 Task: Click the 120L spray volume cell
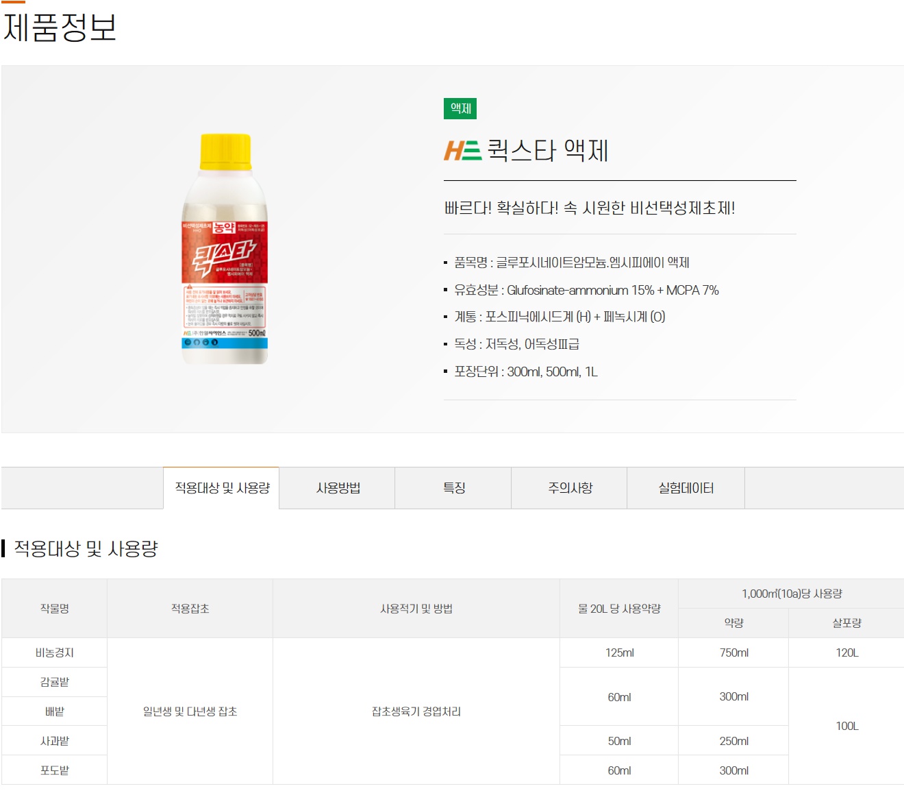coord(846,653)
